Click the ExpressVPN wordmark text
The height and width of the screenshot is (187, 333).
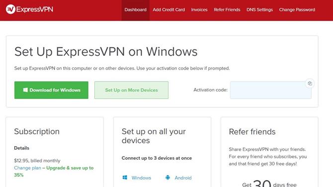click(35, 9)
